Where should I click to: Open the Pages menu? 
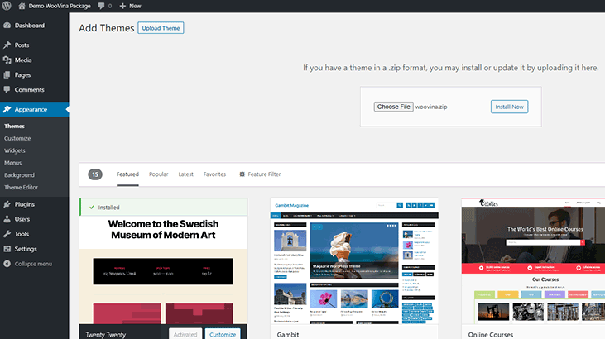[x=23, y=74]
